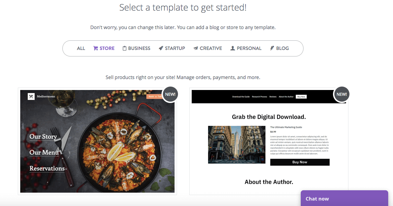Open the Our Story link
The width and height of the screenshot is (393, 206).
pos(43,137)
